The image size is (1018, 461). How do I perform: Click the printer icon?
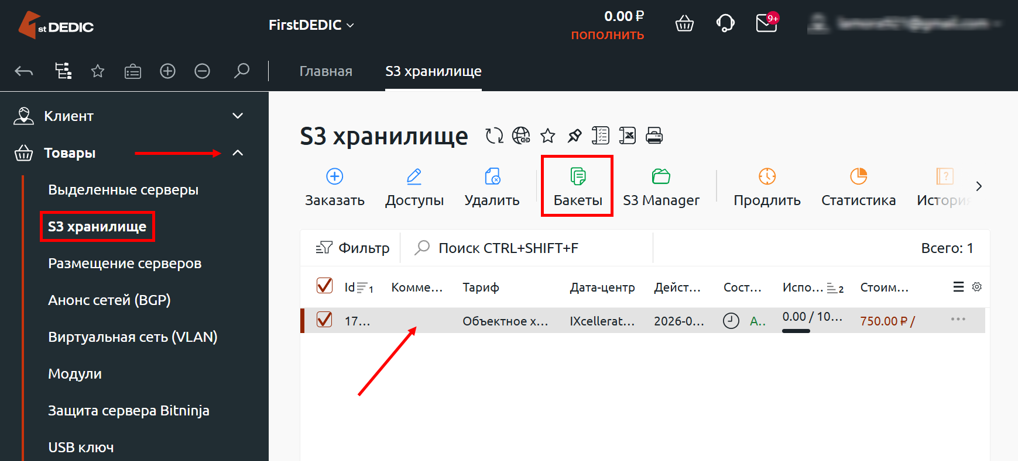click(654, 136)
